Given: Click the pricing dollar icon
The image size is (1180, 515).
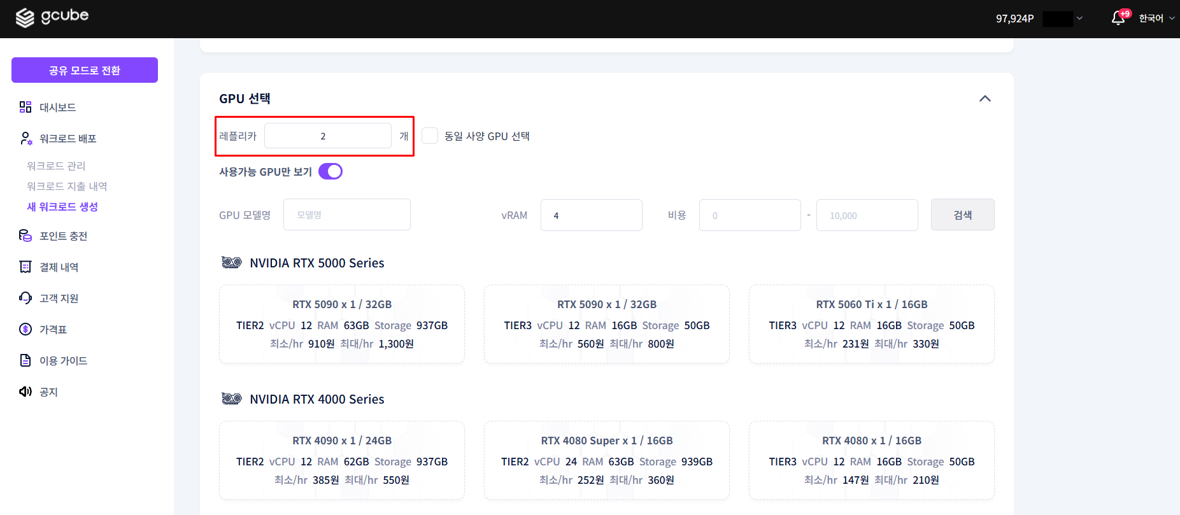Looking at the screenshot, I should pyautogui.click(x=25, y=329).
